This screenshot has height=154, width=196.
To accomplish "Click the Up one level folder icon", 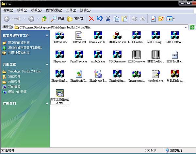I will pyautogui.click(x=44, y=19).
